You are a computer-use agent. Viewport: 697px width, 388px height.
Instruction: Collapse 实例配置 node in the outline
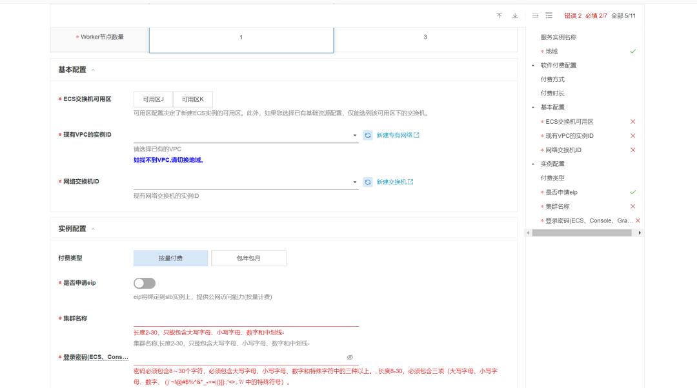(533, 164)
